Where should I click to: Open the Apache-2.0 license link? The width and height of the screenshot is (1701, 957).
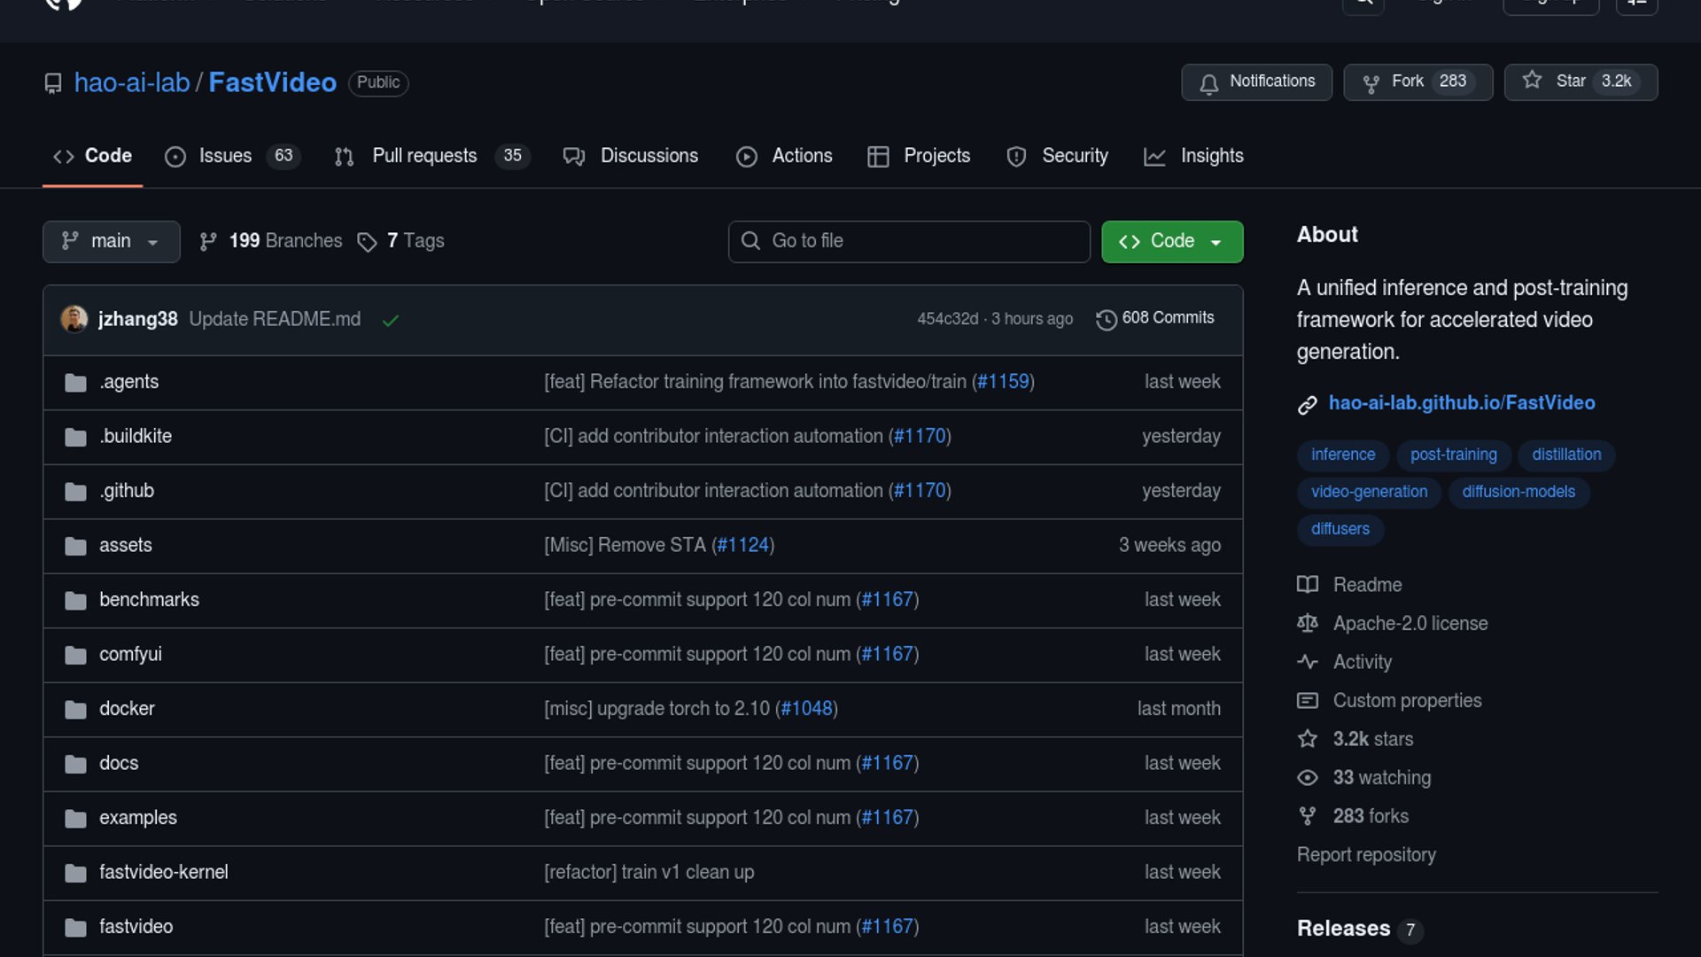click(x=1410, y=624)
